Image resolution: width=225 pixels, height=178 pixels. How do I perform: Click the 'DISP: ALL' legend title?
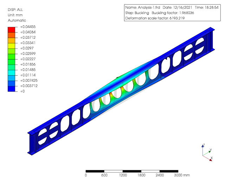(x=15, y=10)
